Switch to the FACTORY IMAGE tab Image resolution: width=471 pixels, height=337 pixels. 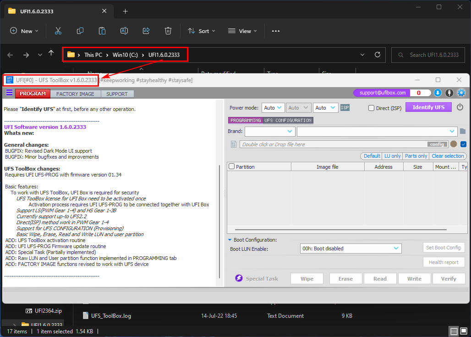click(x=75, y=94)
